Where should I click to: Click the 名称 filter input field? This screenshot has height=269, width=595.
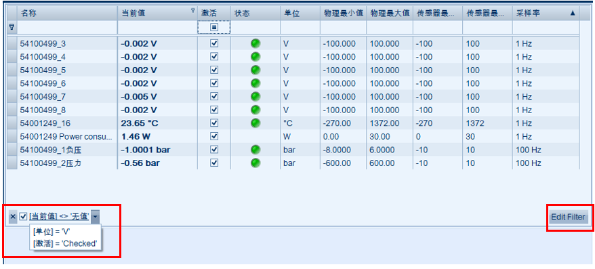[x=67, y=27]
